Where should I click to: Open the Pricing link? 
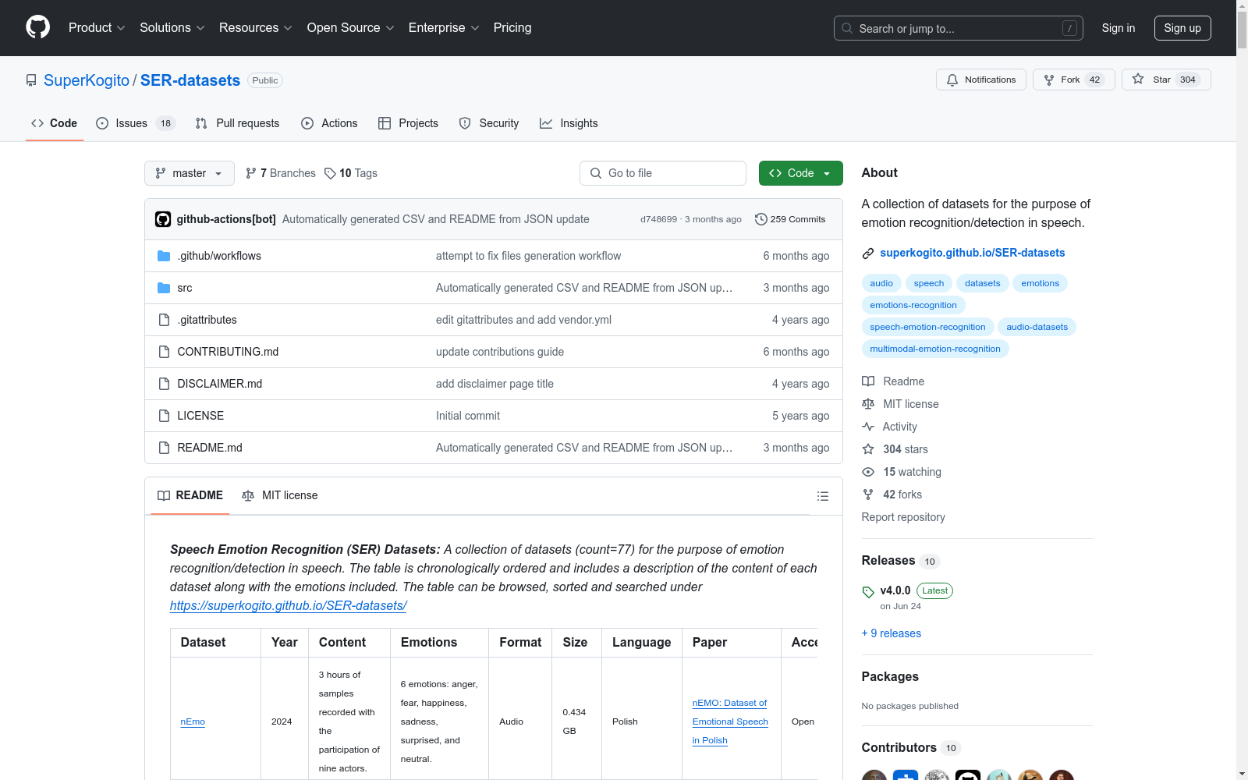pos(512,28)
